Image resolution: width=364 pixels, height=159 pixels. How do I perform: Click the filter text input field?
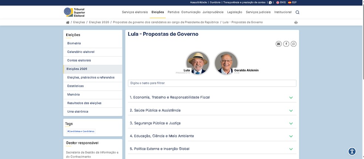(212, 83)
